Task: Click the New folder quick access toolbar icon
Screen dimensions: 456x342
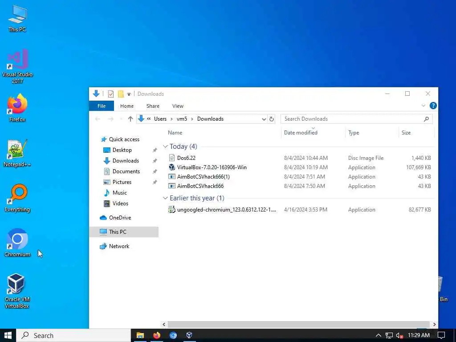Action: pyautogui.click(x=121, y=94)
